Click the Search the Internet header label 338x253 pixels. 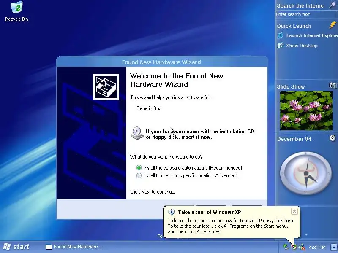click(x=300, y=6)
